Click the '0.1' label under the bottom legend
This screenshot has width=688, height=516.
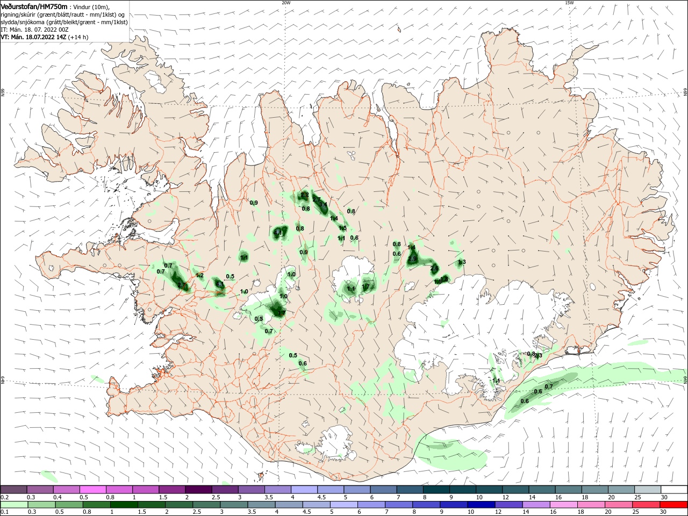pyautogui.click(x=4, y=512)
